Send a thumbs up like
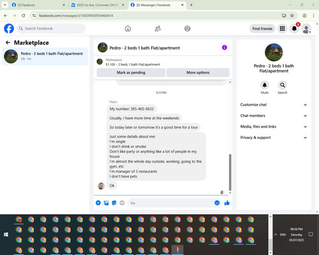The height and width of the screenshot is (255, 319). [227, 203]
